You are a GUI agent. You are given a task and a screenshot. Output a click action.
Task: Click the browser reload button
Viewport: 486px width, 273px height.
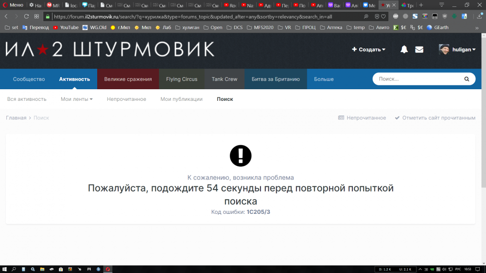[x=26, y=16]
